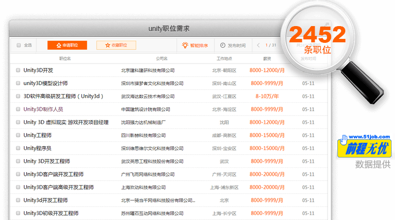This screenshot has width=395, height=220.
Task: Sort by 发布时间 label in toolbar
Action: (236, 46)
